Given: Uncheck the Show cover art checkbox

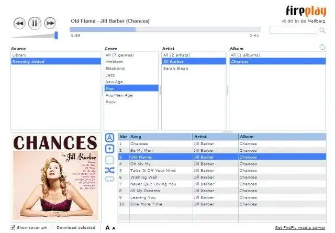Looking at the screenshot, I should tap(13, 227).
